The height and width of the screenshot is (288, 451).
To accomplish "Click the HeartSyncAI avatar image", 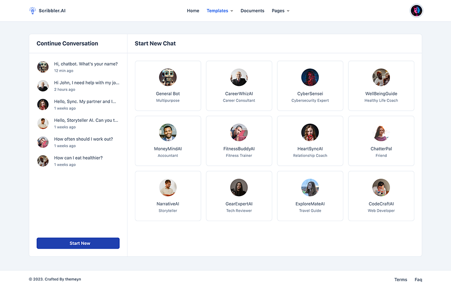I will [310, 132].
